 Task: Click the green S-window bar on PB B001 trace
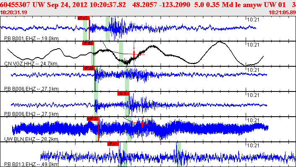pyautogui.click(x=108, y=29)
